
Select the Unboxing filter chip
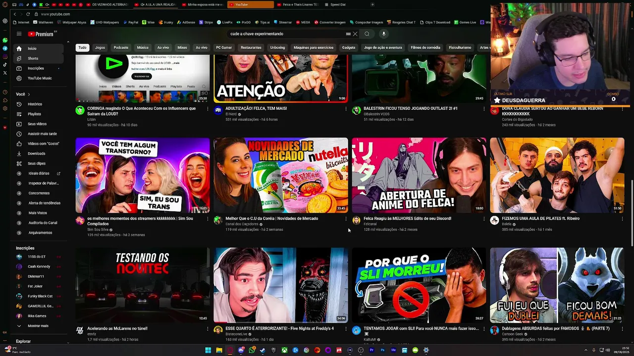point(277,47)
